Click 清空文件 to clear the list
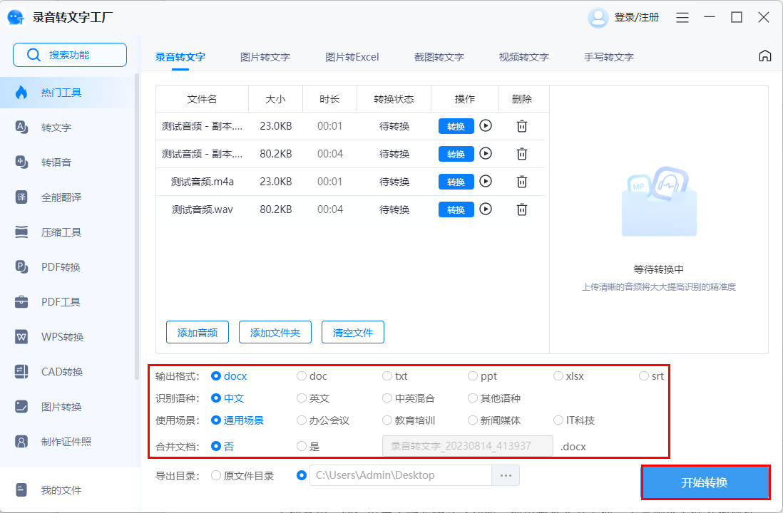The height and width of the screenshot is (513, 783). (x=352, y=331)
